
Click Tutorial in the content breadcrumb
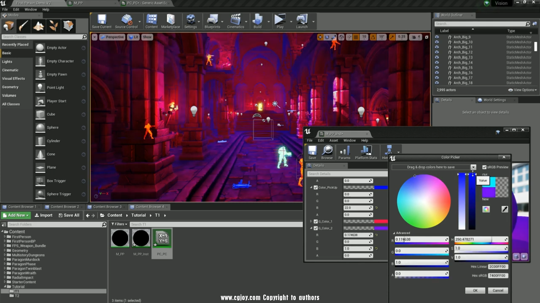pos(138,215)
